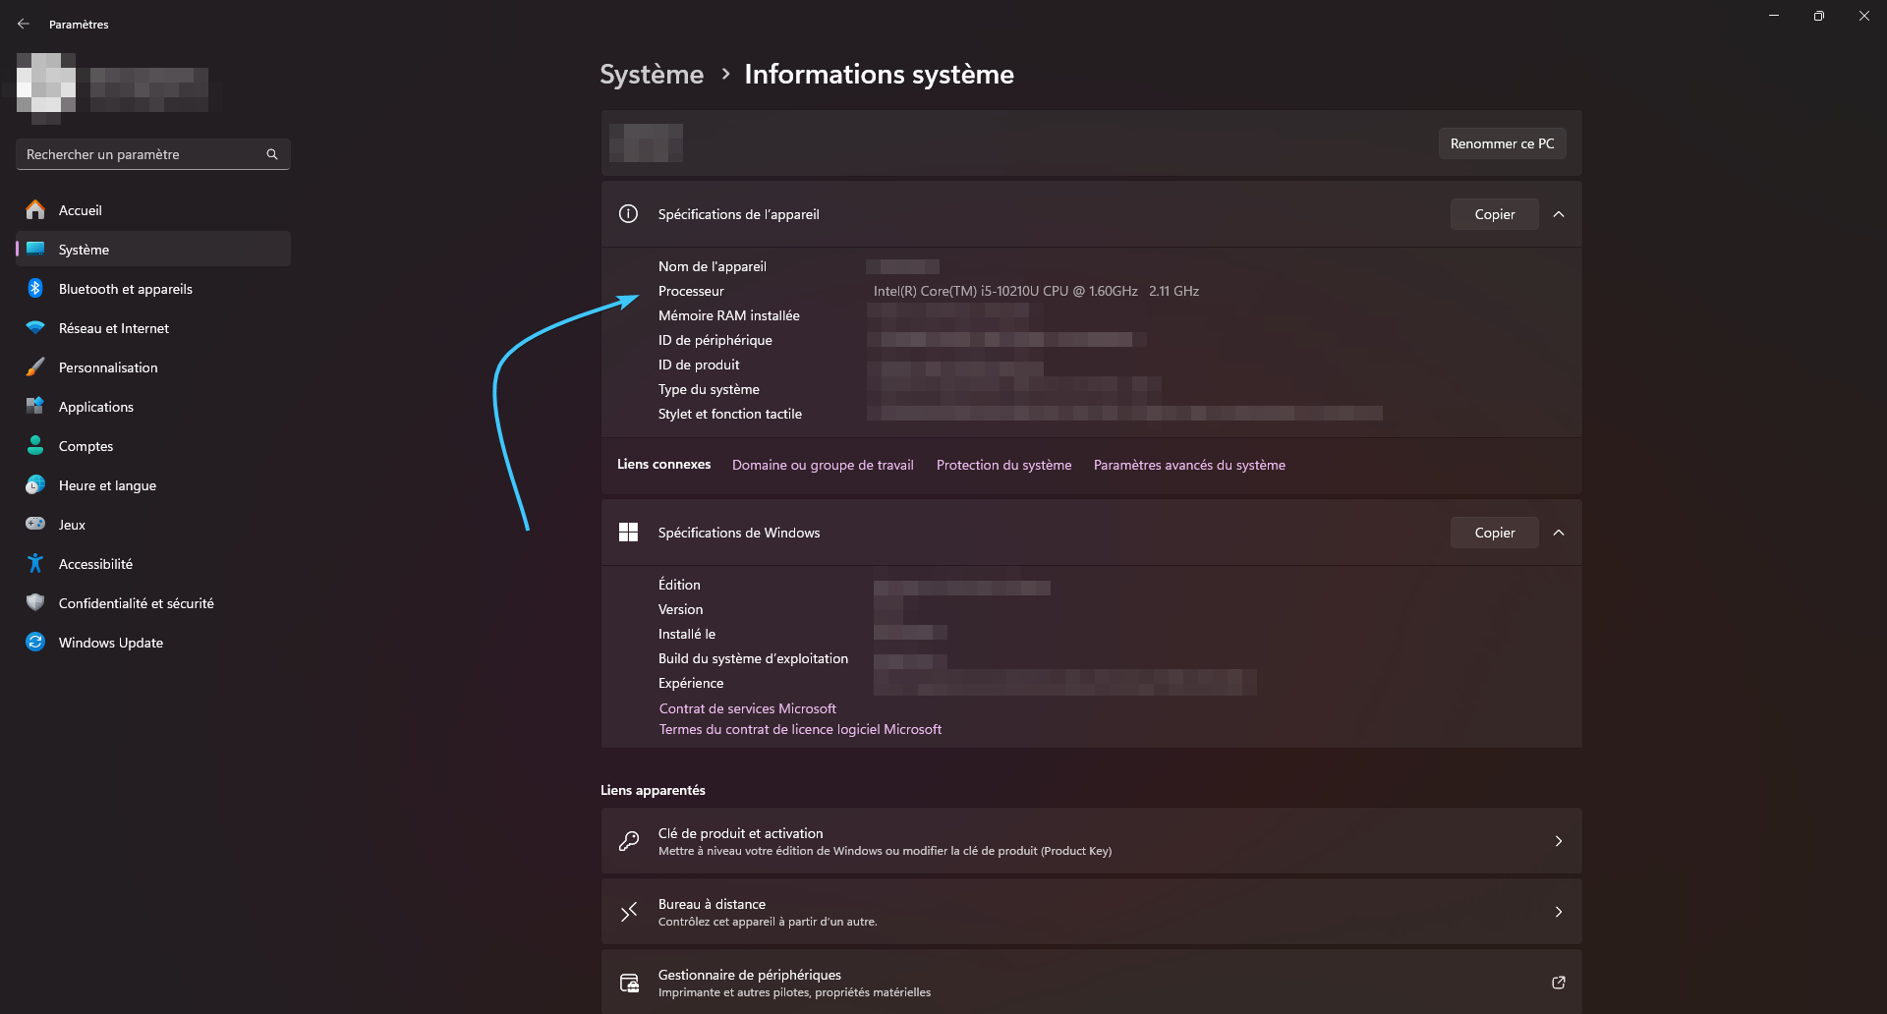1887x1014 pixels.
Task: Click the back arrow next to Paramètres
Action: tap(24, 24)
